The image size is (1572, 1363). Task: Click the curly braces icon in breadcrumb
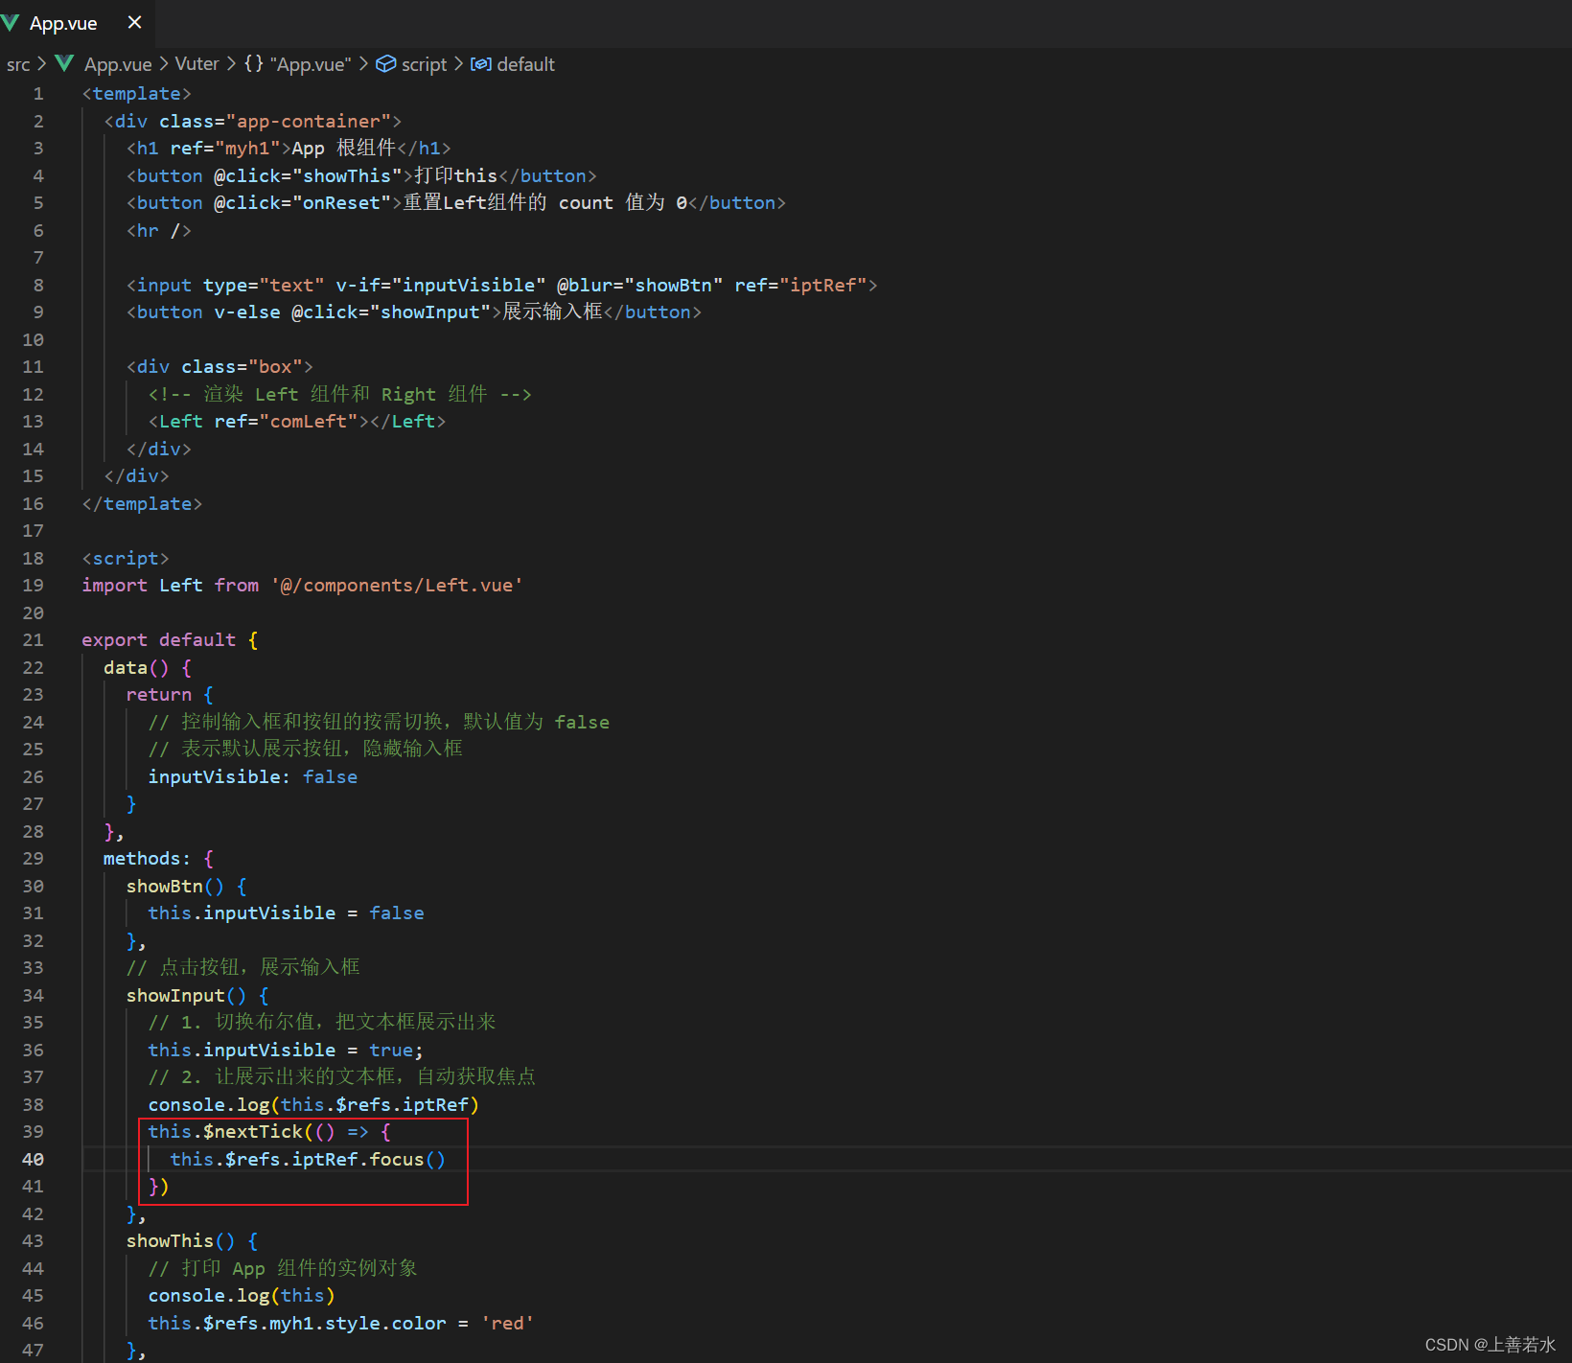254,63
